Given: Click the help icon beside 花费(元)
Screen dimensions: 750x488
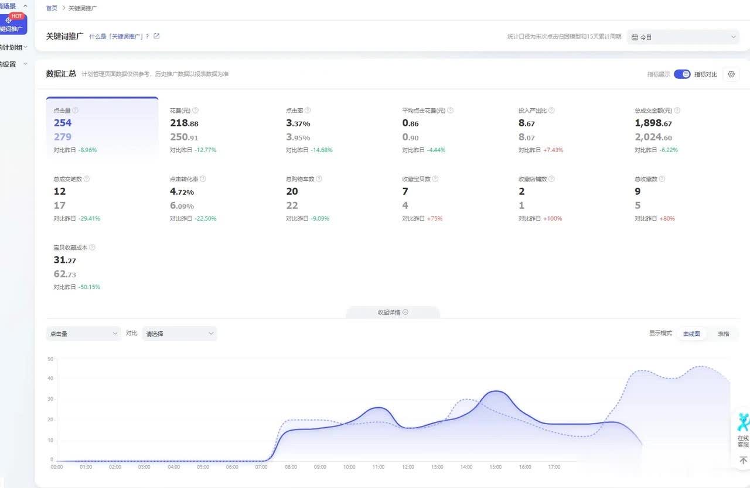Looking at the screenshot, I should point(195,110).
